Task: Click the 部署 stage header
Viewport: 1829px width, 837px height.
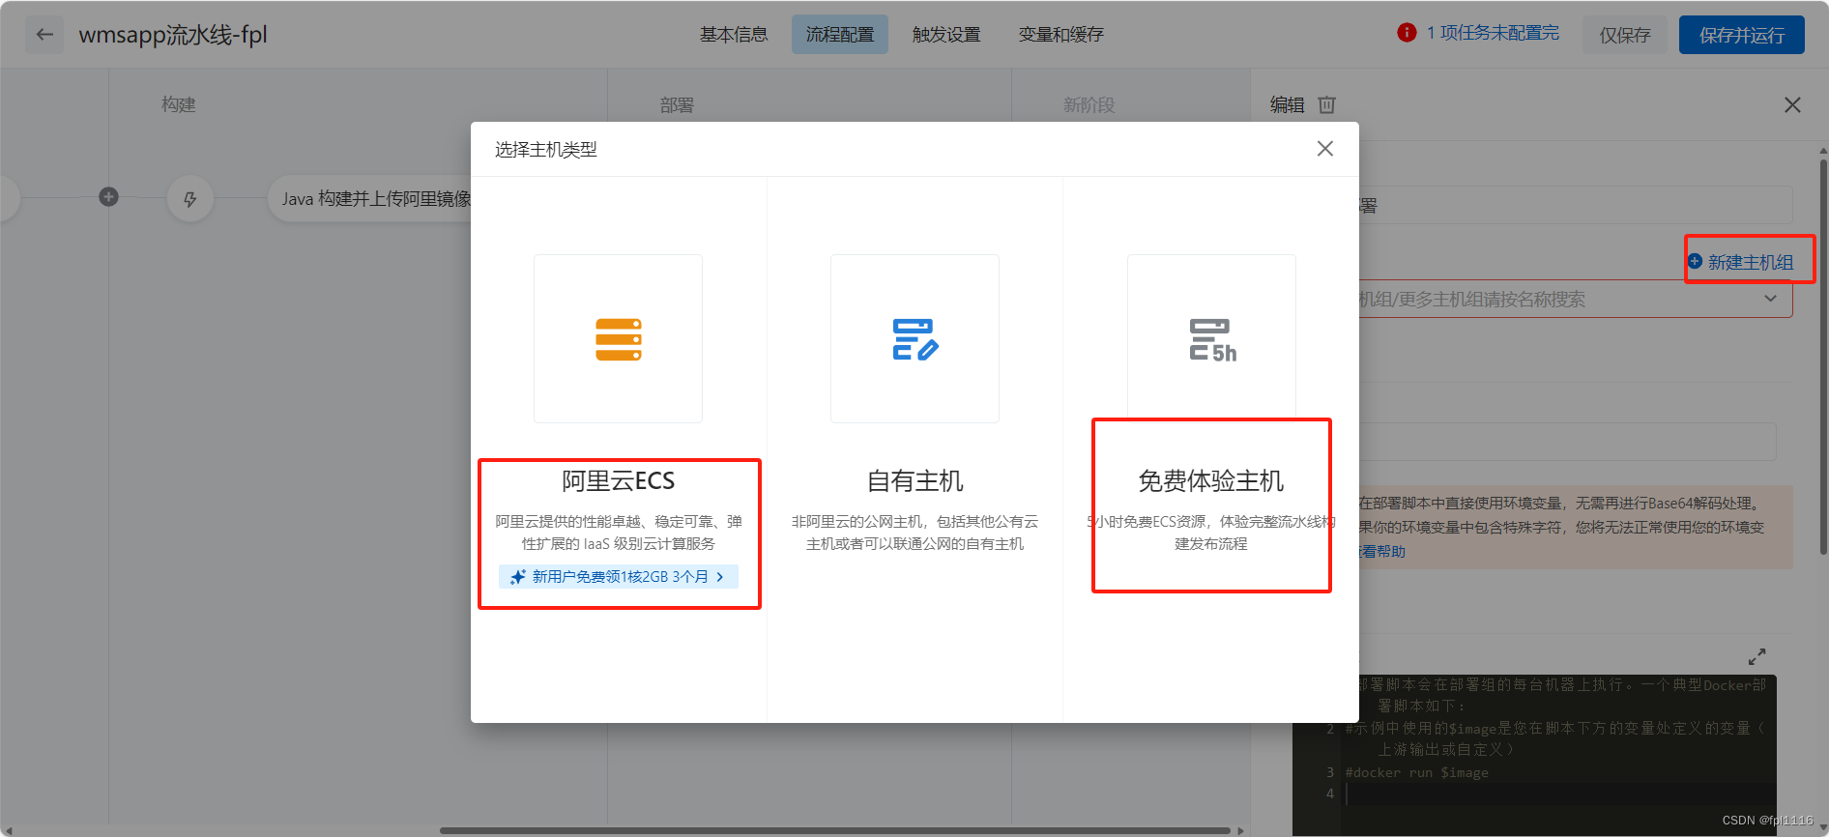Action: [x=677, y=104]
